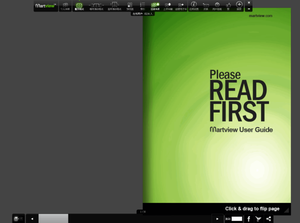Open the thumbnail preview grid
300x223 pixels.
click(x=130, y=6)
